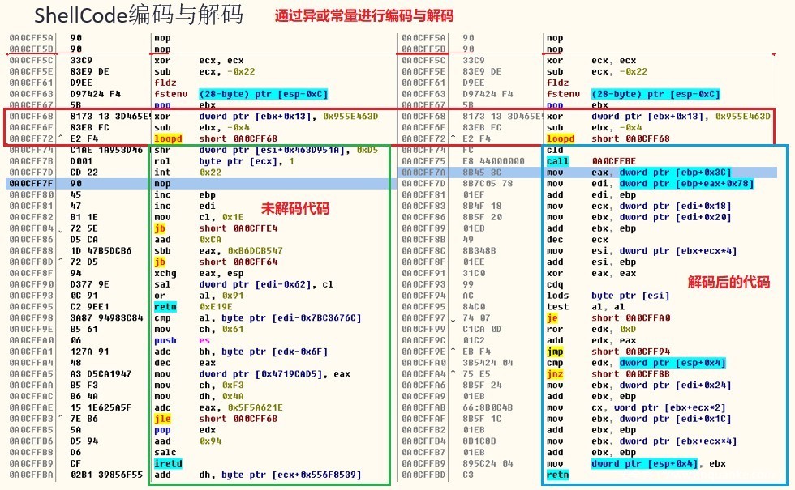This screenshot has width=795, height=490.
Task: Click the operand 'byte ptr [ecx+0x556F8539]'
Action: [x=291, y=475]
